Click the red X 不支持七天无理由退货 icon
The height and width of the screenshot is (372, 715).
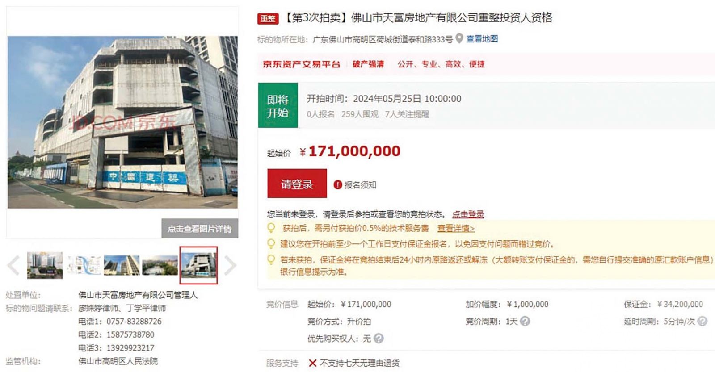click(x=313, y=363)
